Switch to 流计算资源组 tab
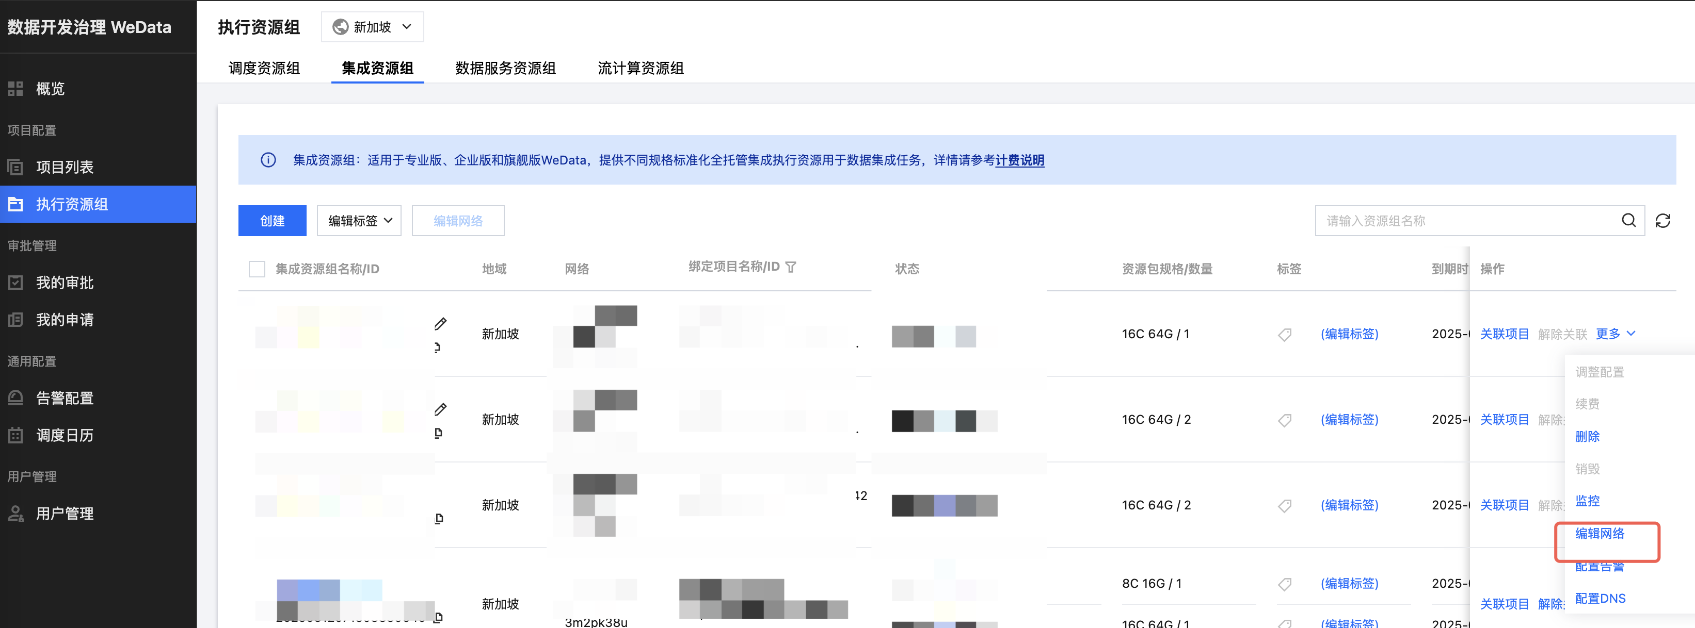The width and height of the screenshot is (1695, 628). 640,69
